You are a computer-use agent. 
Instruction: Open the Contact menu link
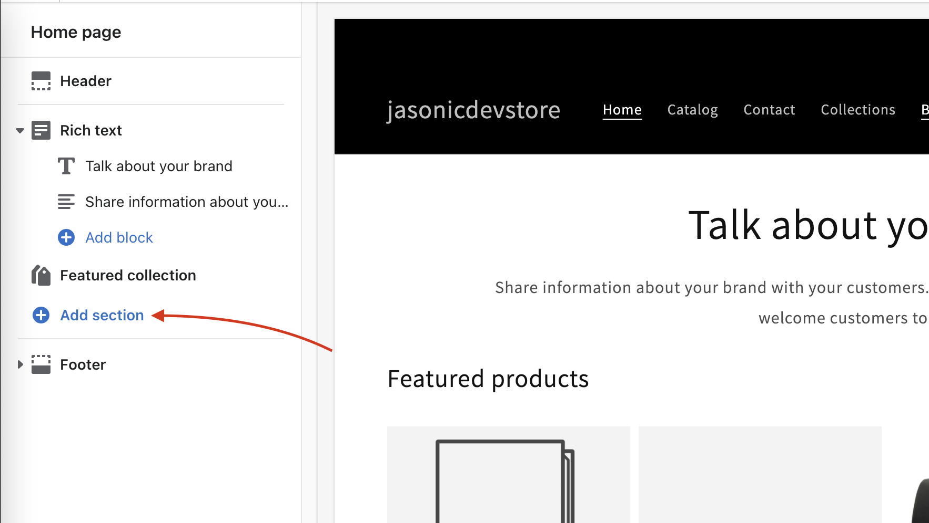coord(769,110)
